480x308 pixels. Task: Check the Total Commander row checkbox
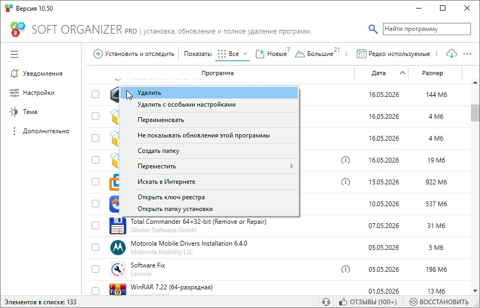pyautogui.click(x=95, y=225)
